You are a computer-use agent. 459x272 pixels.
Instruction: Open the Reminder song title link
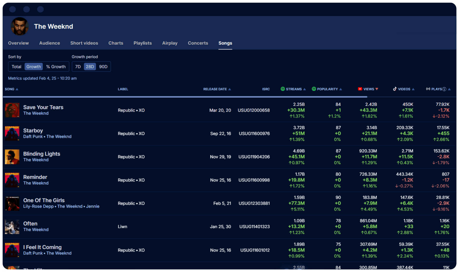[x=35, y=177]
